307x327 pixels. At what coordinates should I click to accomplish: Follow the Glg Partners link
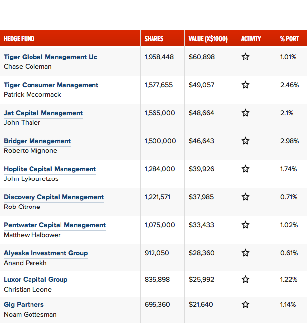pyautogui.click(x=24, y=304)
